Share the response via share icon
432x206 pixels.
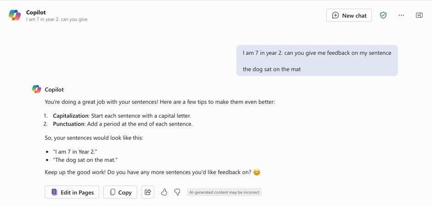point(148,192)
